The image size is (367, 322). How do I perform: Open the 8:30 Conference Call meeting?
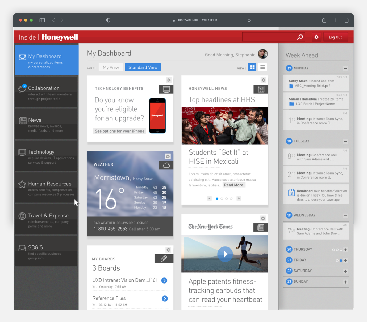[316, 157]
